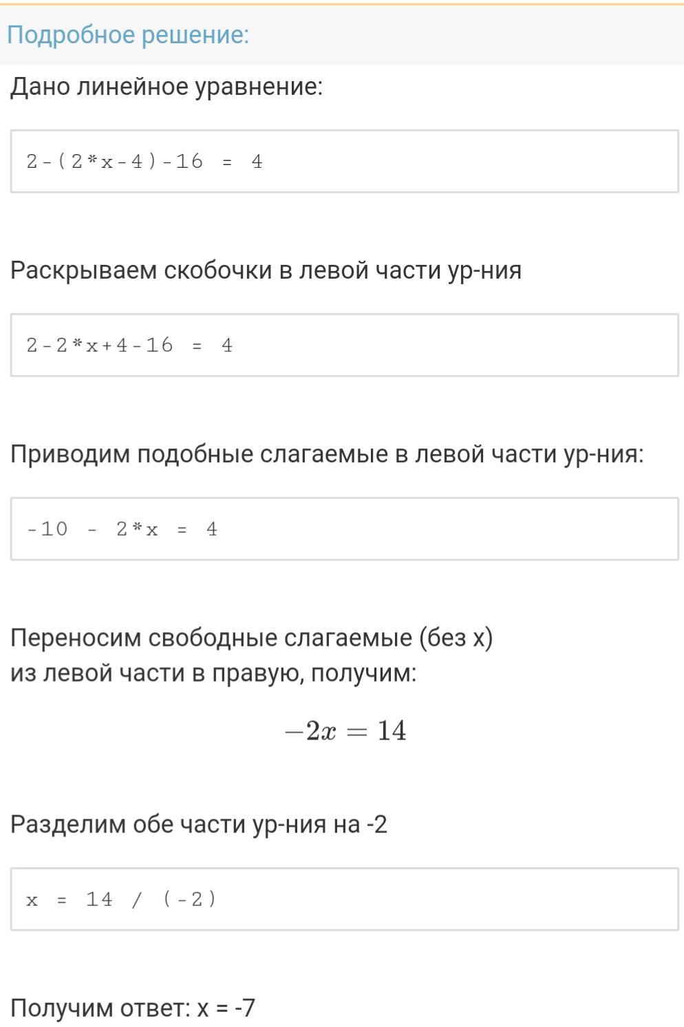The width and height of the screenshot is (684, 1027).
Task: Click '(-2)' in the last equation box
Action: [x=190, y=899]
